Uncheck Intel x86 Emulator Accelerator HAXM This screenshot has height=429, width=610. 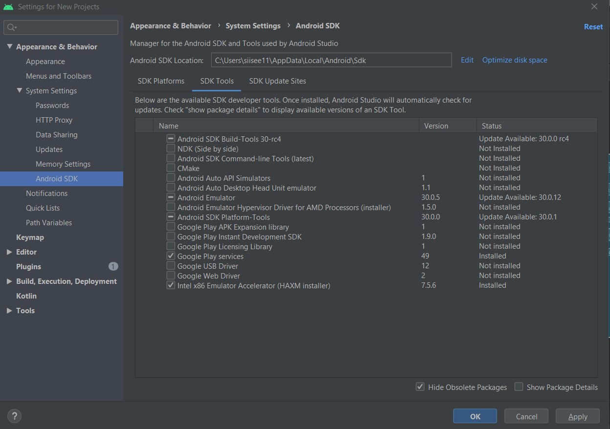pyautogui.click(x=171, y=285)
